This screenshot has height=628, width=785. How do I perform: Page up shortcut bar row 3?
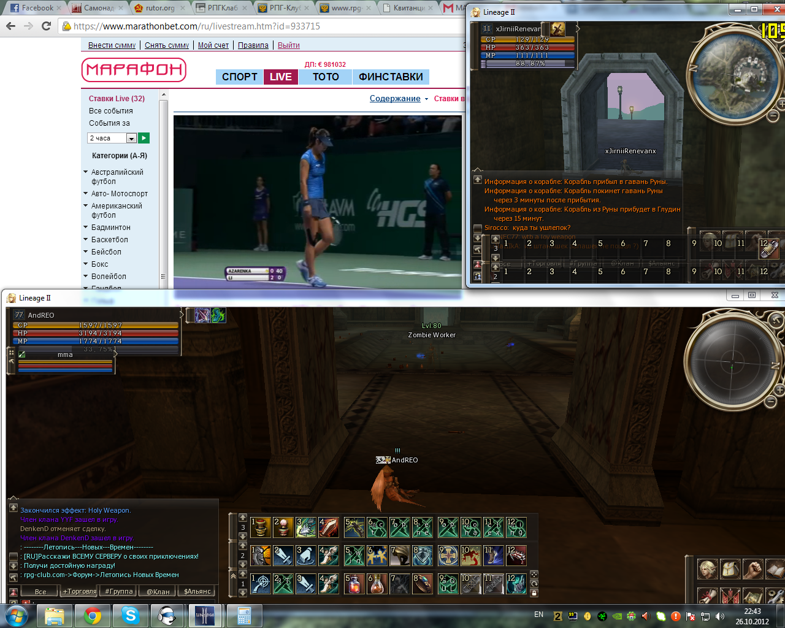pos(243,518)
